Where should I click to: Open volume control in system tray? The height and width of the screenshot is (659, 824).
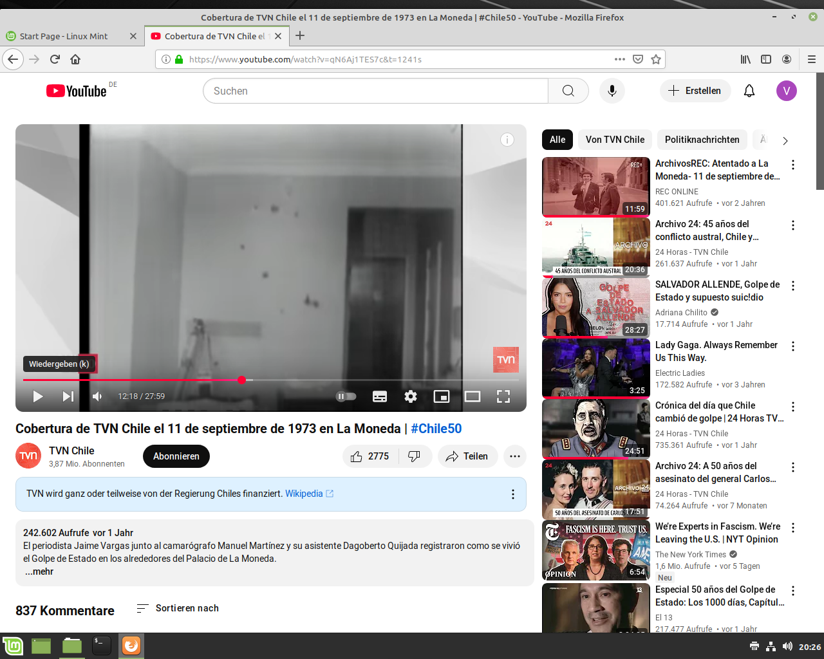tap(787, 646)
